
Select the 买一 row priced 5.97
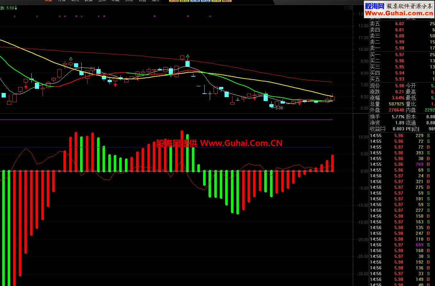pos(402,55)
